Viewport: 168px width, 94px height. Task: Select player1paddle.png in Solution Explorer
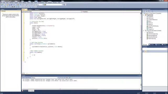coord(153,36)
